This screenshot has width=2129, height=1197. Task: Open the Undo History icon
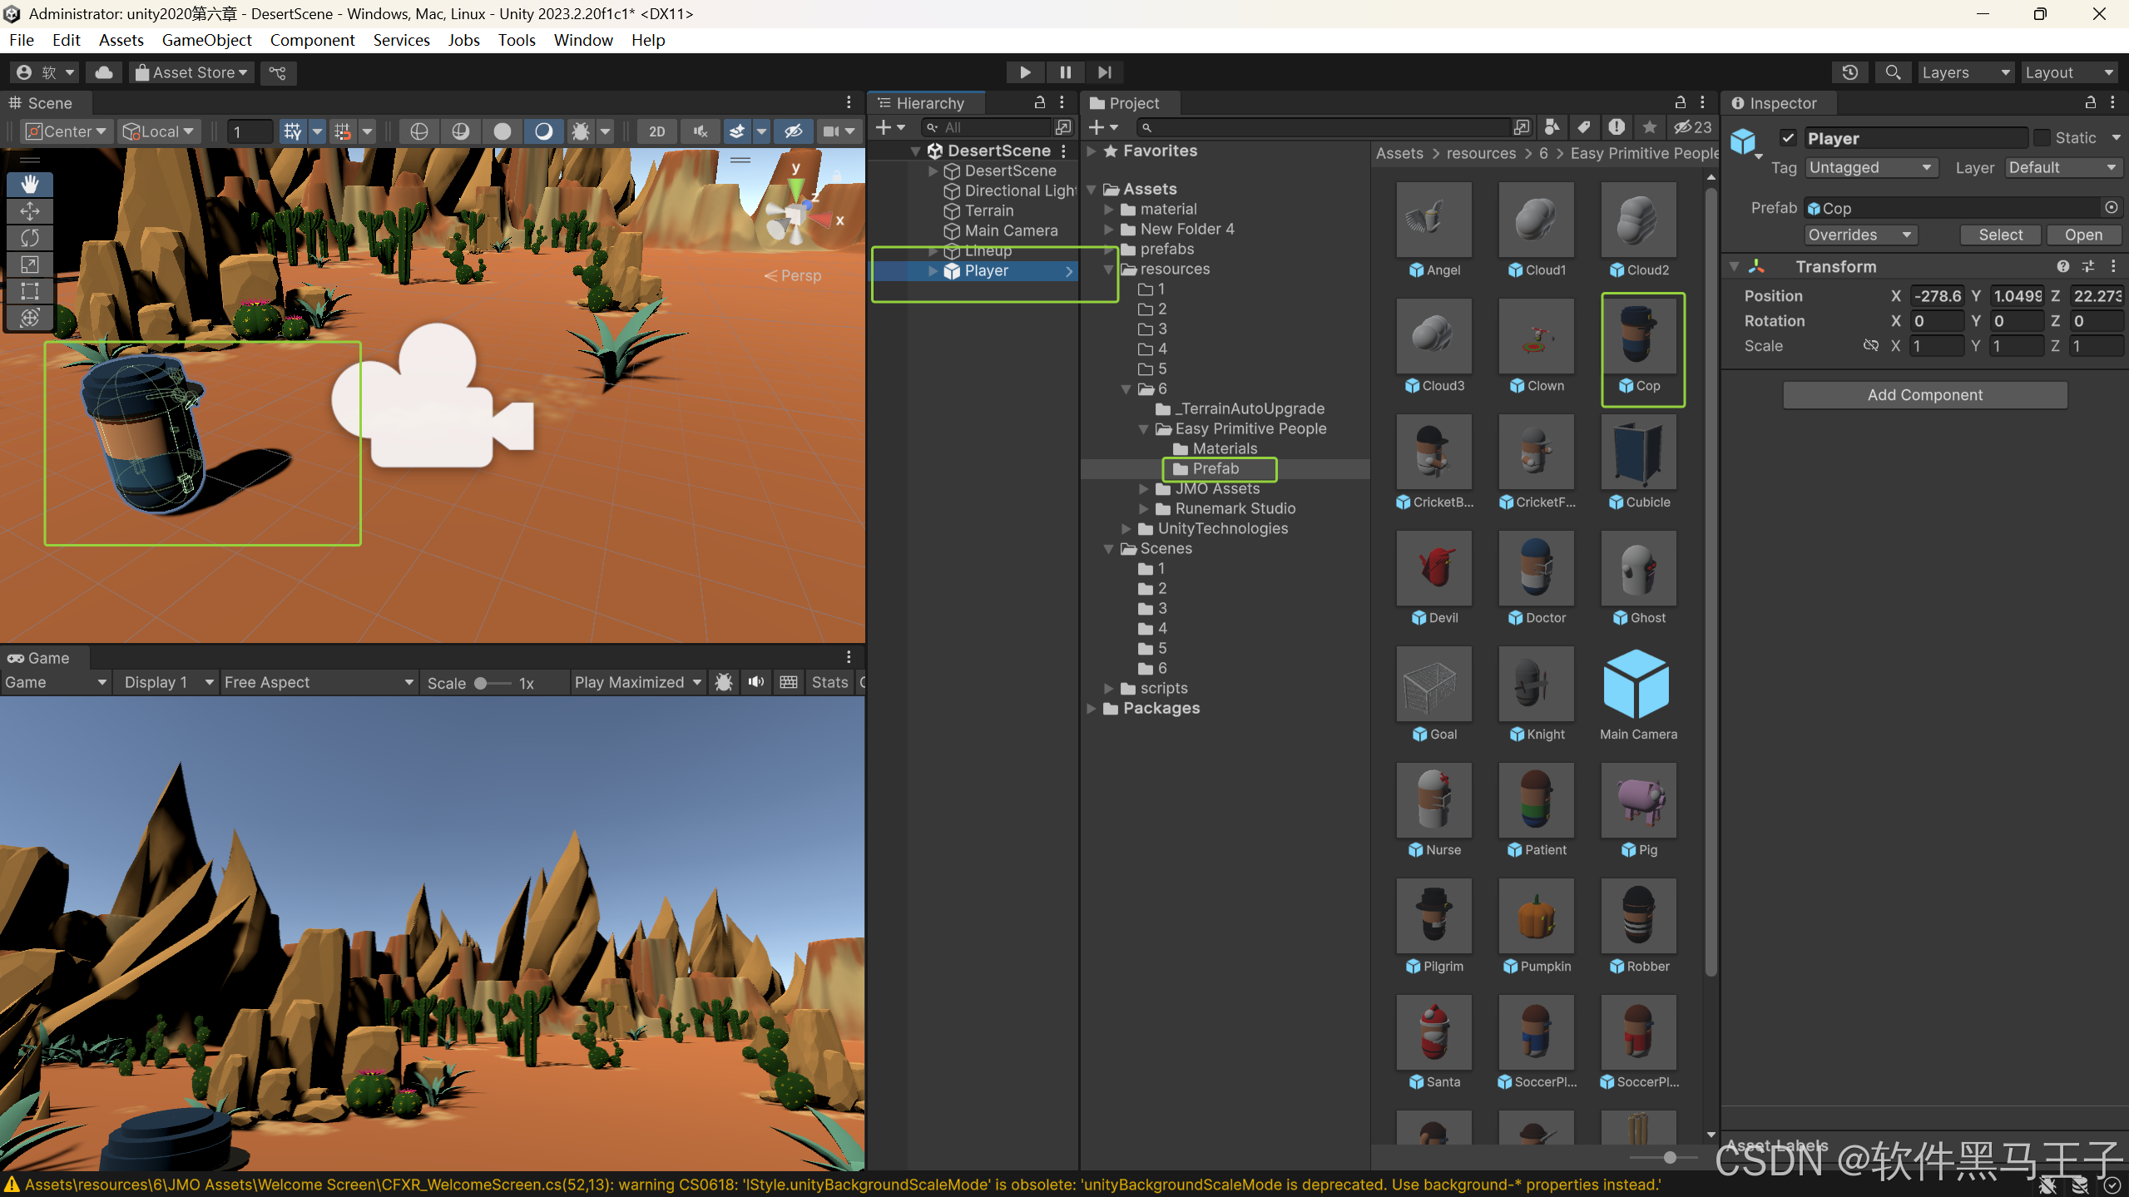1849,72
